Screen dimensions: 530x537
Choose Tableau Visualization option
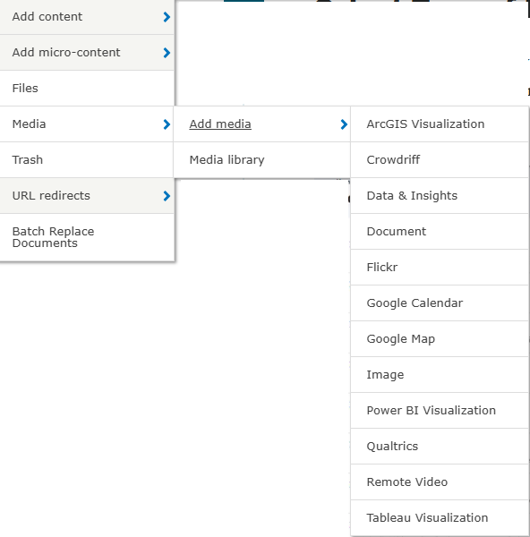pos(440,518)
